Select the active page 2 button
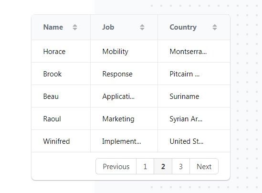This screenshot has height=193, width=262. [x=163, y=166]
